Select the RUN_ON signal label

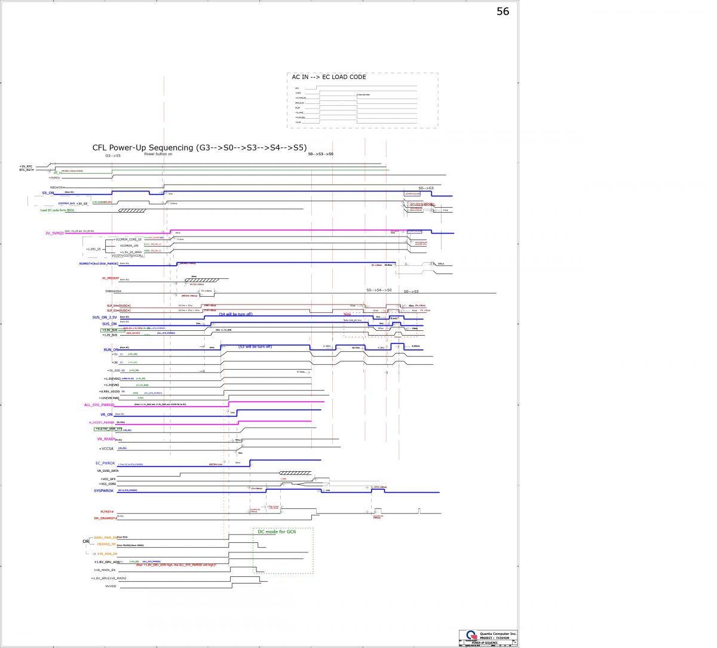[111, 350]
